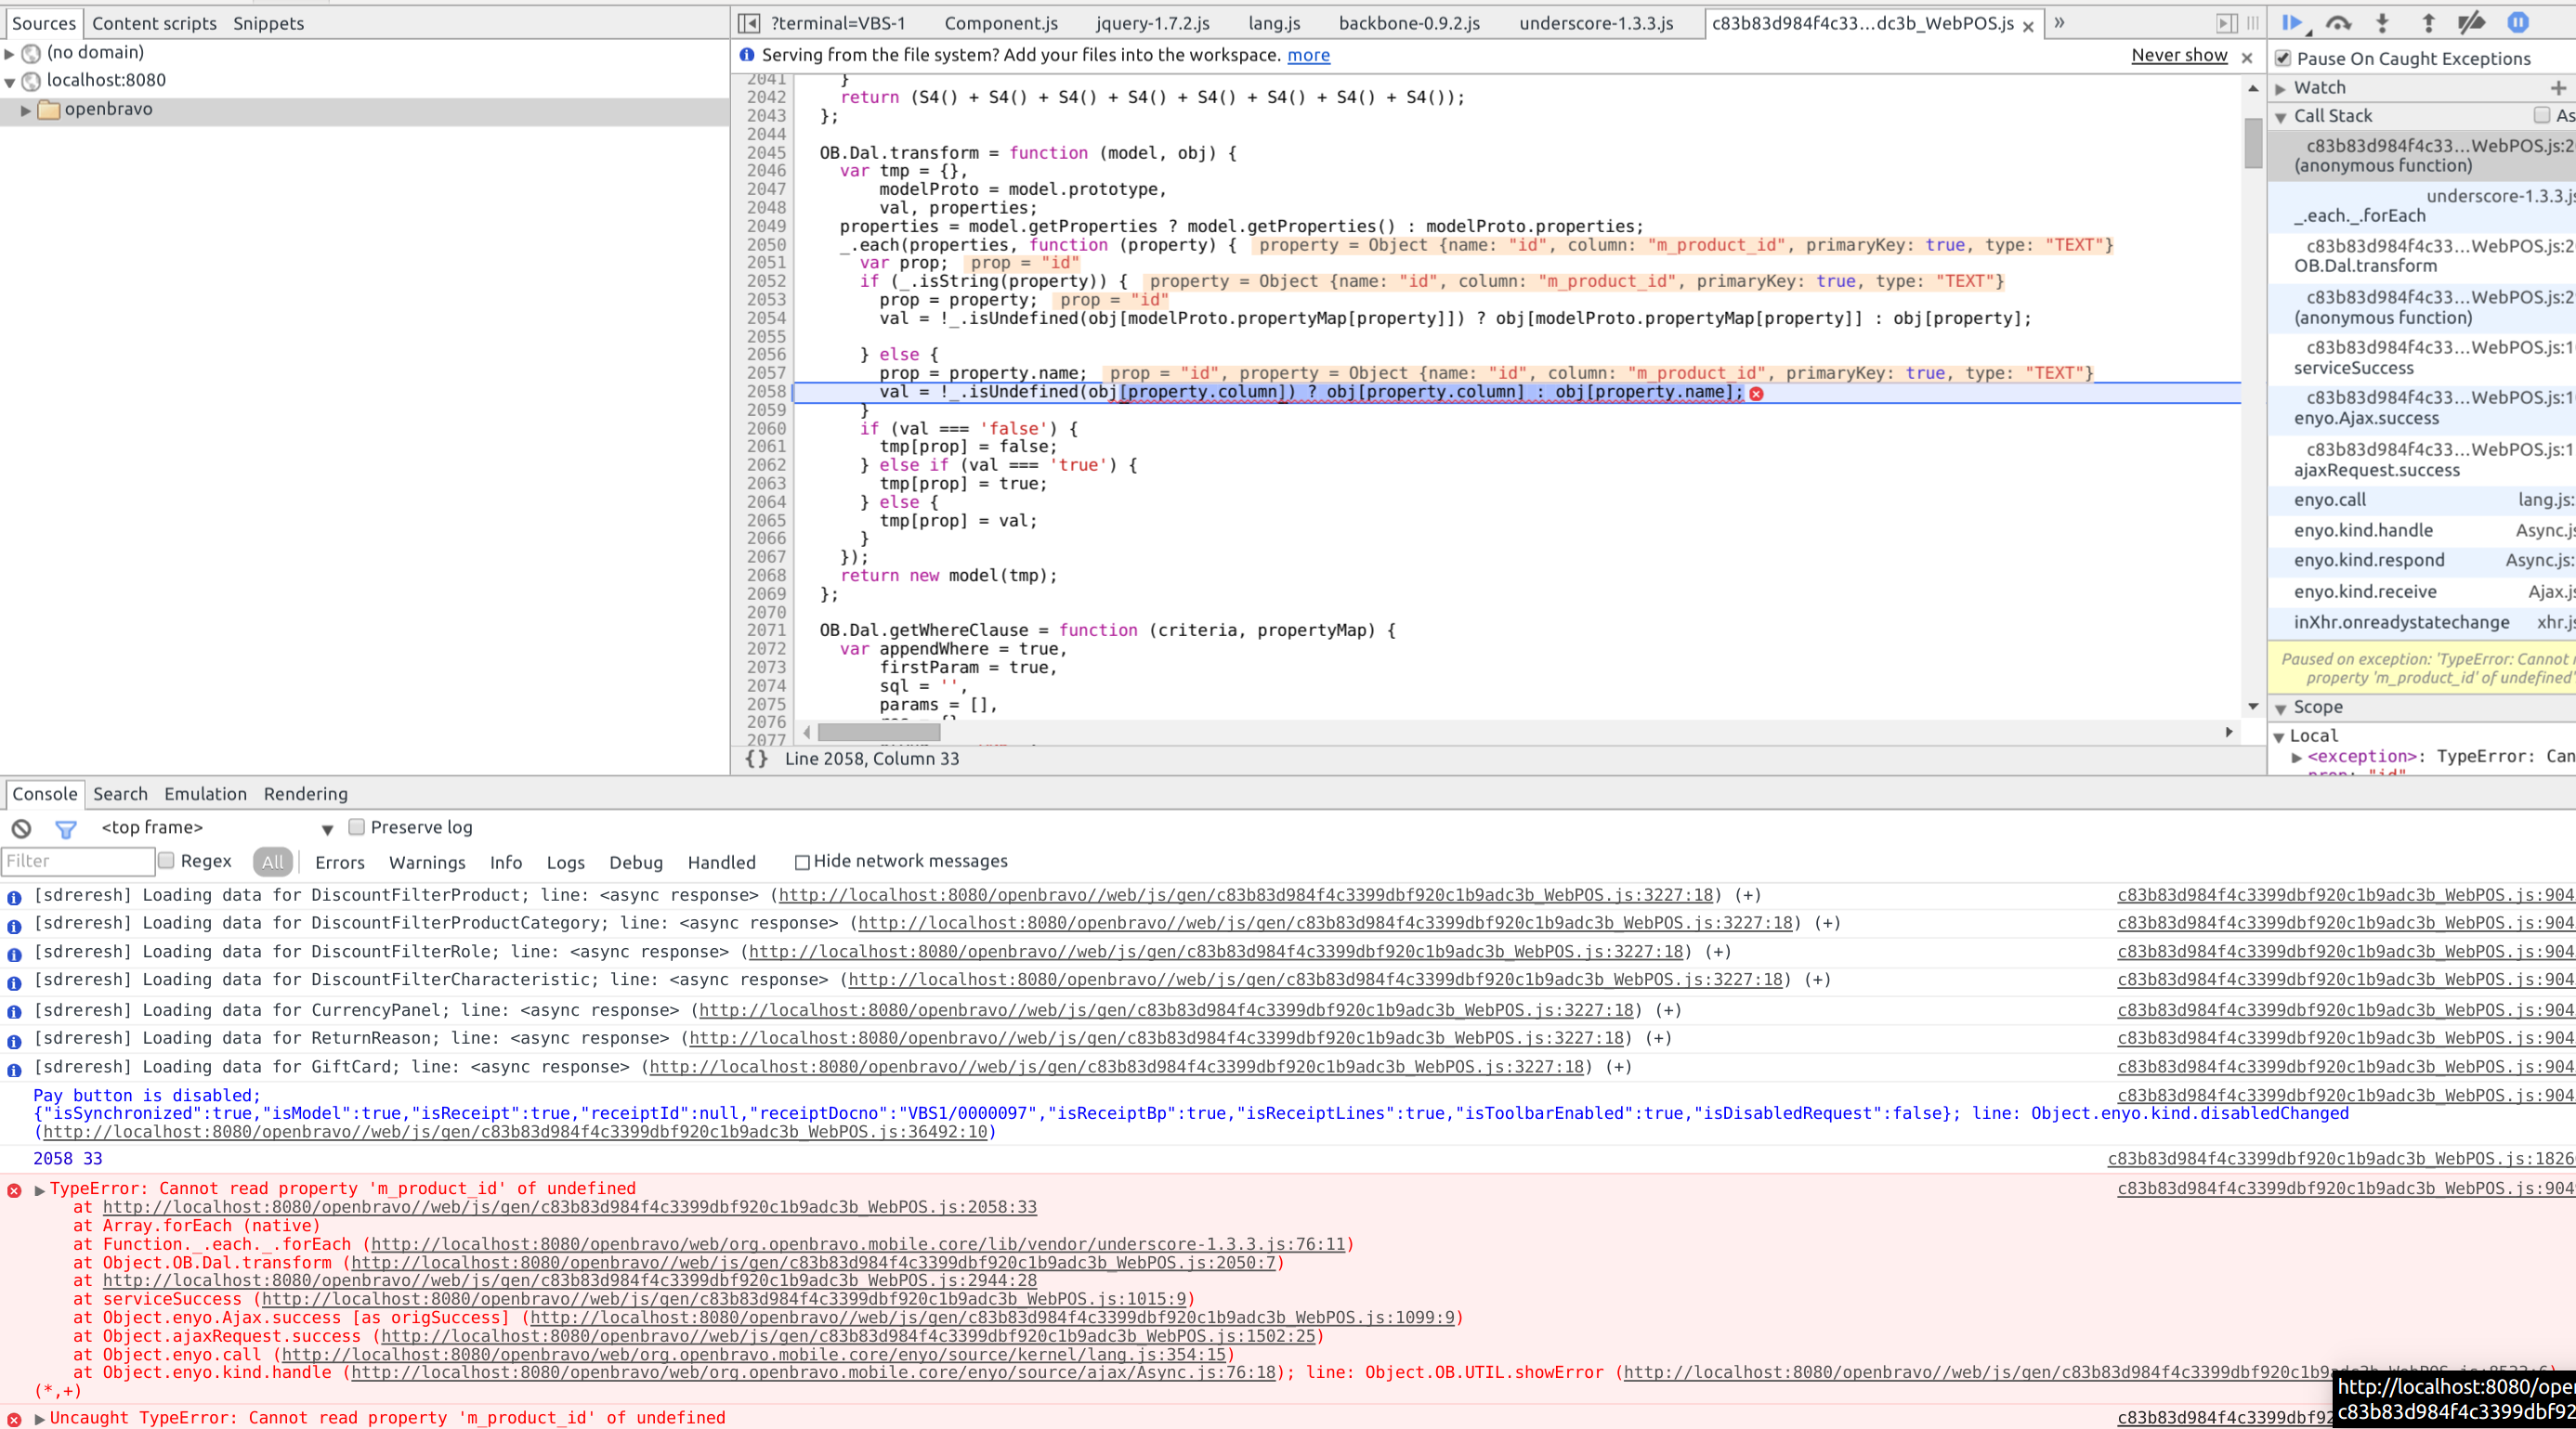Switch to the Snippets tab
This screenshot has width=2576, height=1429.
click(x=268, y=23)
